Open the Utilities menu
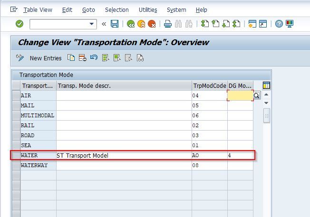This screenshot has height=217, width=310. [x=148, y=10]
